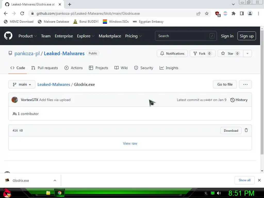Go back with the browser back arrow

[6, 13]
